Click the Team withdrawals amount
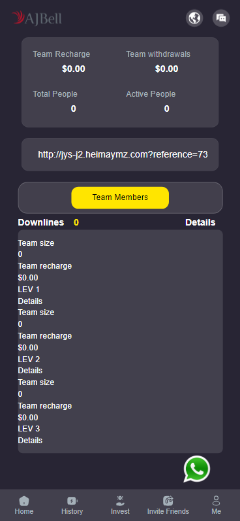 167,69
